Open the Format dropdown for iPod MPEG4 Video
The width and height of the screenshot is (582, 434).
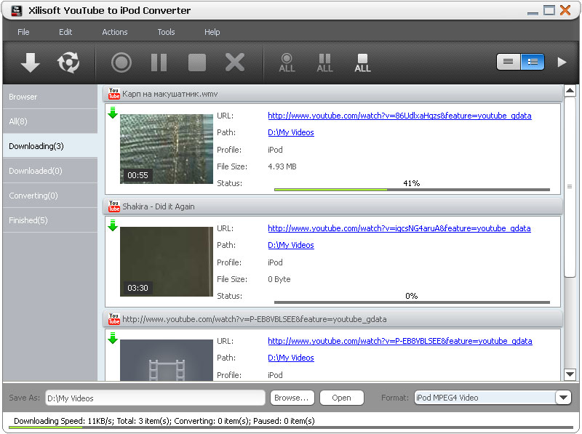[x=563, y=398]
